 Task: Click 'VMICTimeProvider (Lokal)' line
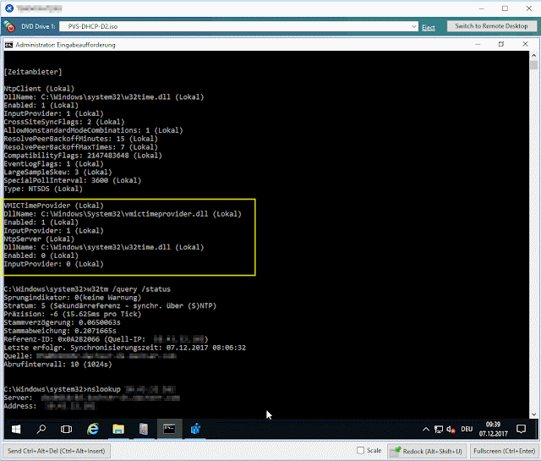(54, 206)
